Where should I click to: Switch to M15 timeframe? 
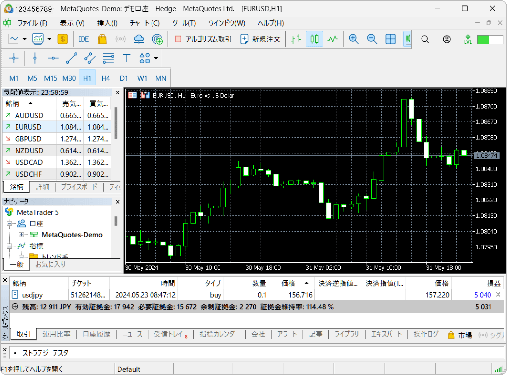pyautogui.click(x=51, y=78)
